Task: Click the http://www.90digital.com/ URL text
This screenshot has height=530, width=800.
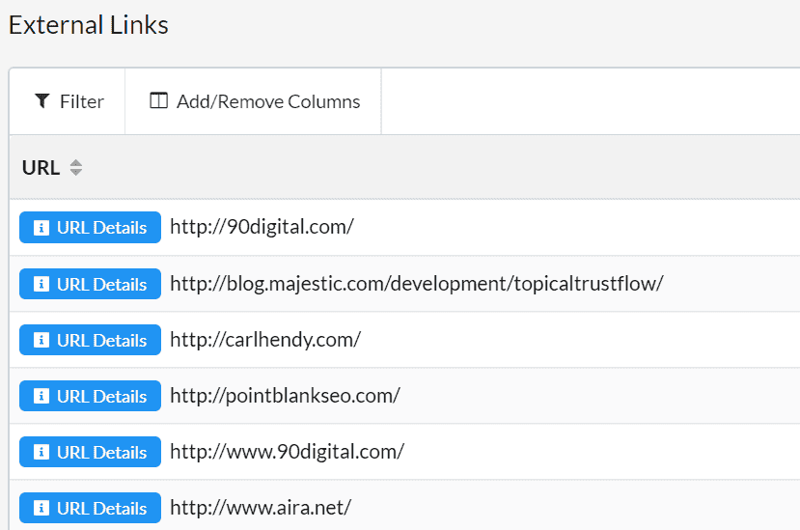Action: 287,452
